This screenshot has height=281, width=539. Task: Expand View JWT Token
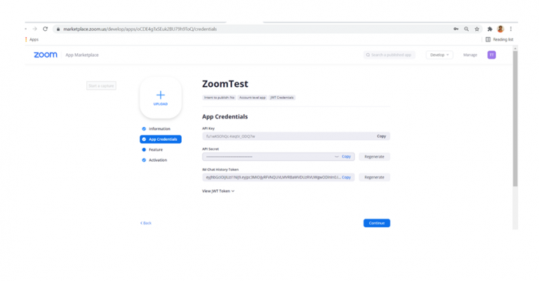pos(218,191)
